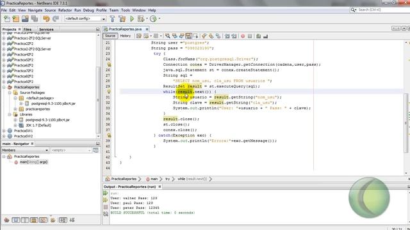Select the Practica22F2 project
410x230 pixels.
coord(24,43)
